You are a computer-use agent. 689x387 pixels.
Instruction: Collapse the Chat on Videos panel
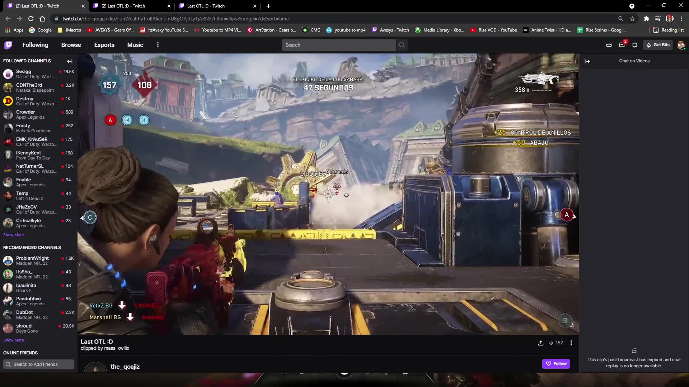[587, 61]
